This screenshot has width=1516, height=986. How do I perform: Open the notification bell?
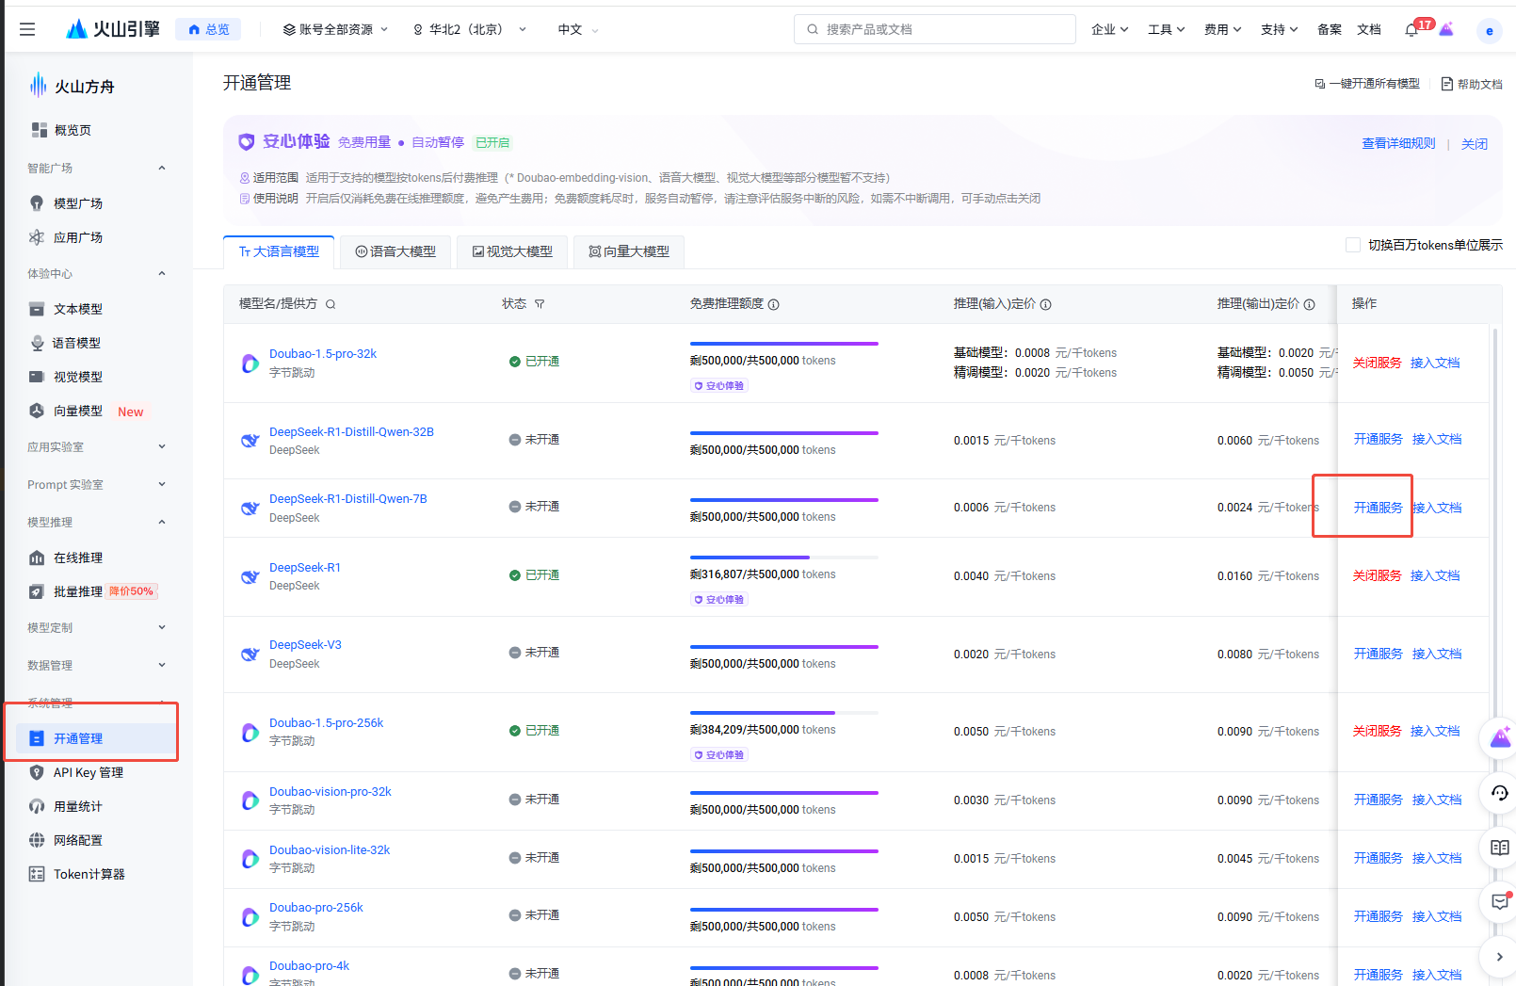click(x=1411, y=29)
